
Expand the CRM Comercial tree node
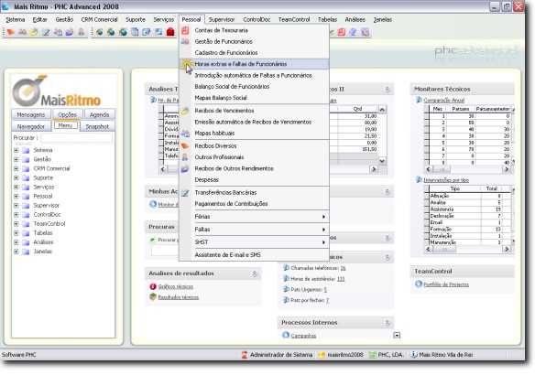coord(16,168)
